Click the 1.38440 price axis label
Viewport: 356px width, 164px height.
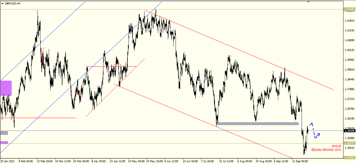click(x=350, y=79)
